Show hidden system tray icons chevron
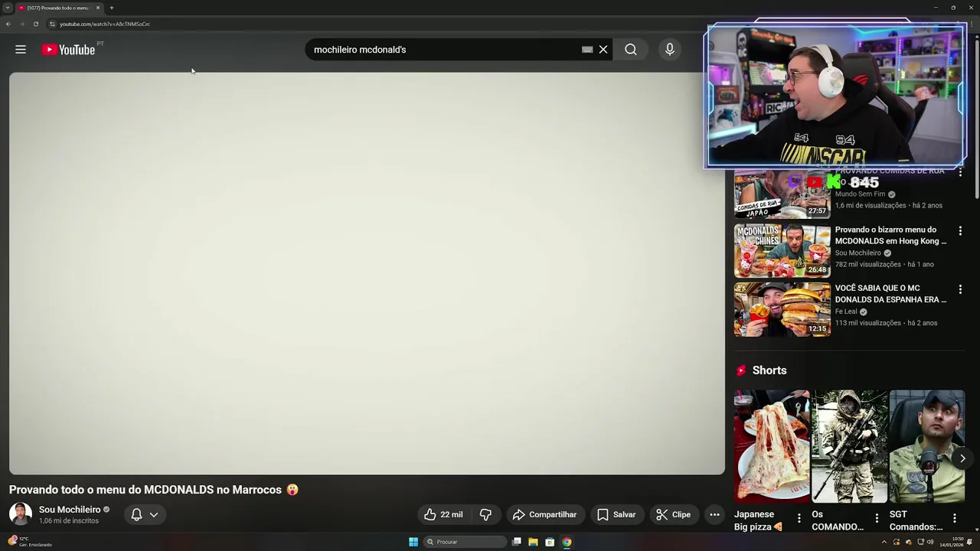 [884, 542]
